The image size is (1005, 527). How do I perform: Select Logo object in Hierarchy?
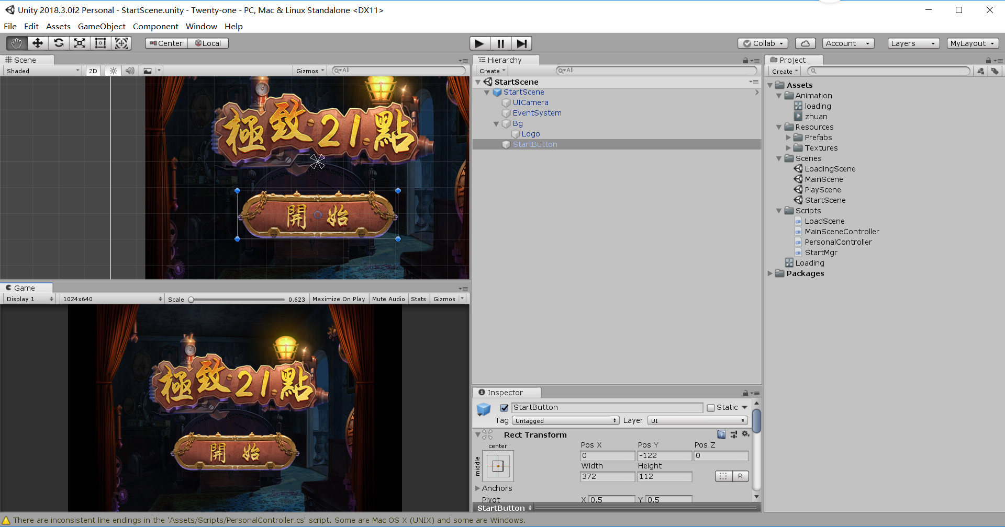click(x=530, y=134)
